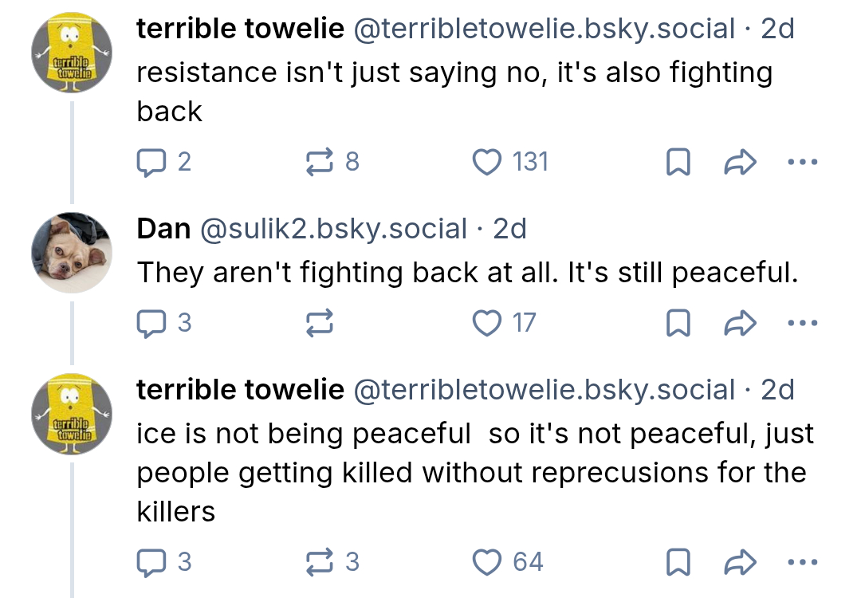Open Dan's dog avatar profile picture
This screenshot has height=598, width=861.
[72, 254]
